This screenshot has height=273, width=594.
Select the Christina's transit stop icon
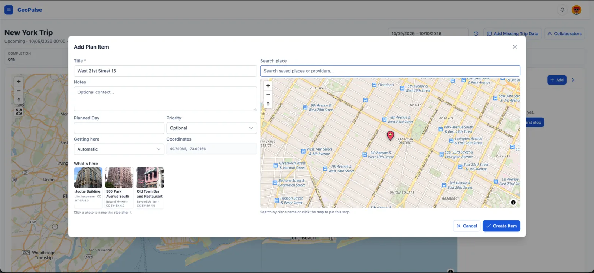click(x=374, y=85)
